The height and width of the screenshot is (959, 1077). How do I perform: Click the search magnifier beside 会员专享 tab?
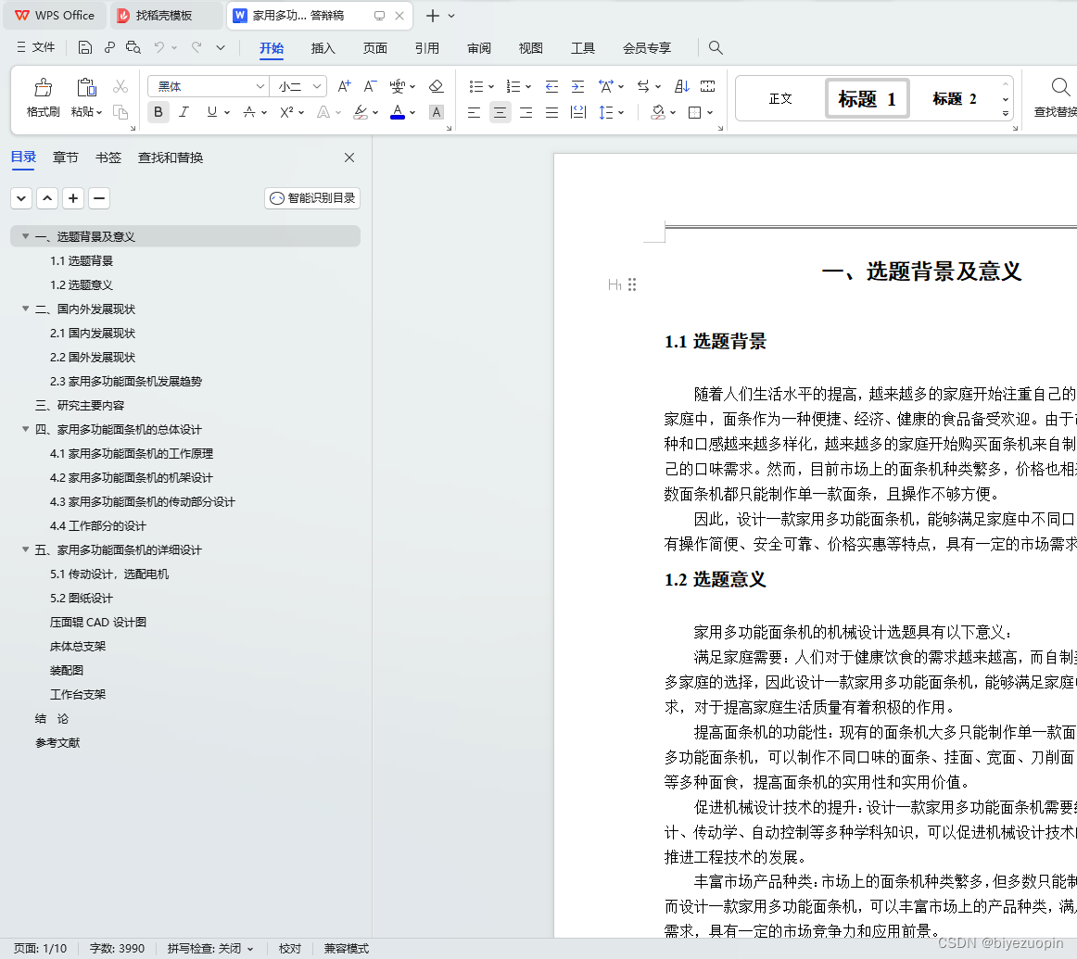tap(716, 47)
